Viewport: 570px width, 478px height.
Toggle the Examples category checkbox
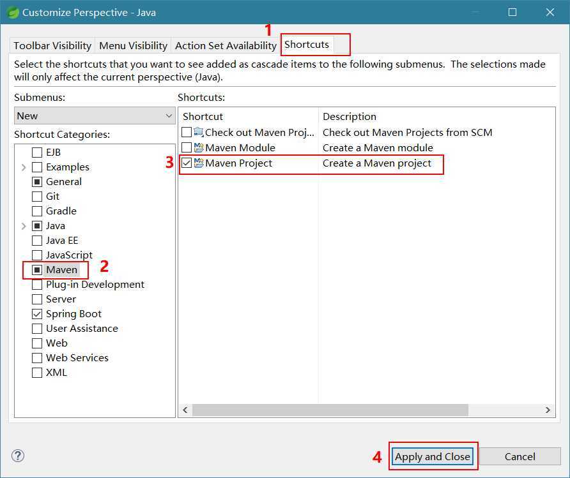point(37,167)
